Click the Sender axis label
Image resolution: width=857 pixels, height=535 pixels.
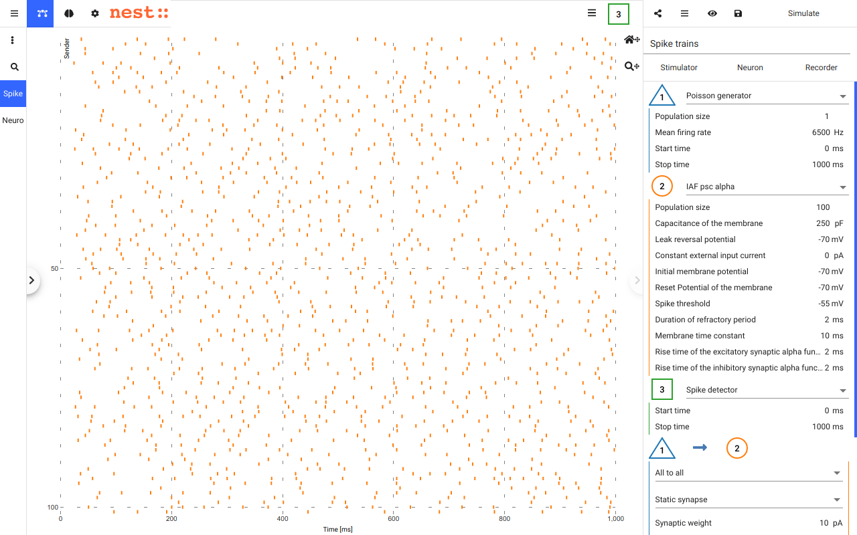(67, 47)
